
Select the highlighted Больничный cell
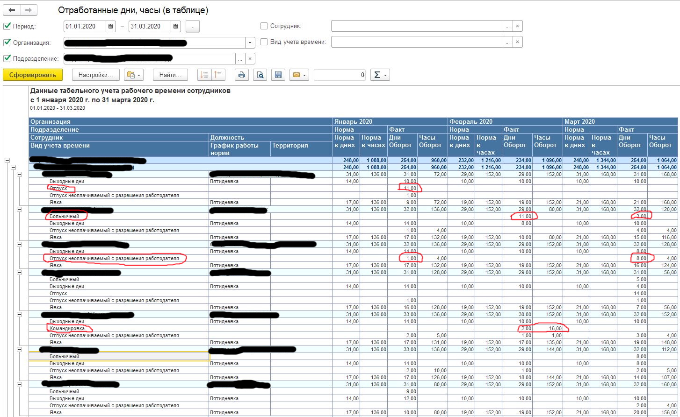click(119, 356)
